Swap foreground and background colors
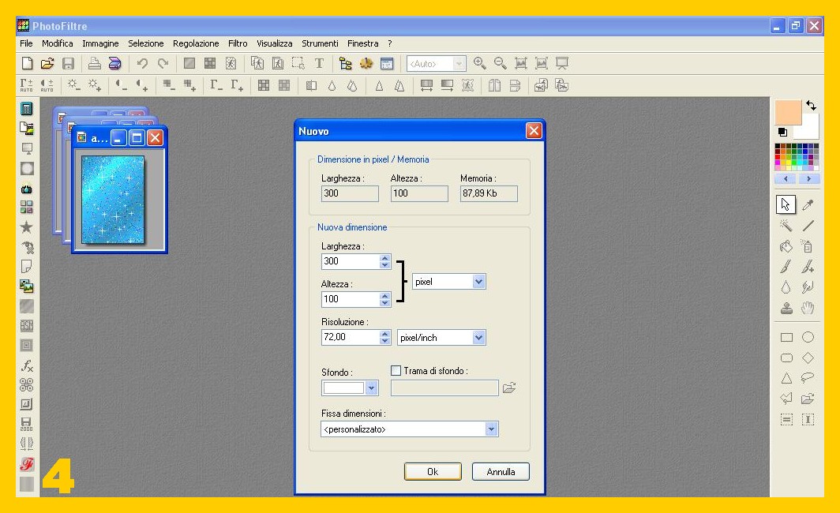 (811, 105)
